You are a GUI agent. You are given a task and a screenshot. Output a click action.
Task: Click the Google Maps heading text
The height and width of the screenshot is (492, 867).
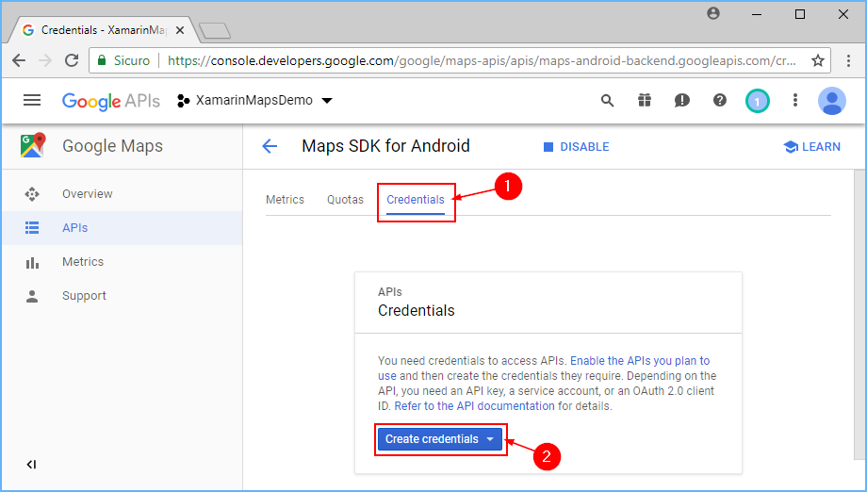(x=113, y=146)
